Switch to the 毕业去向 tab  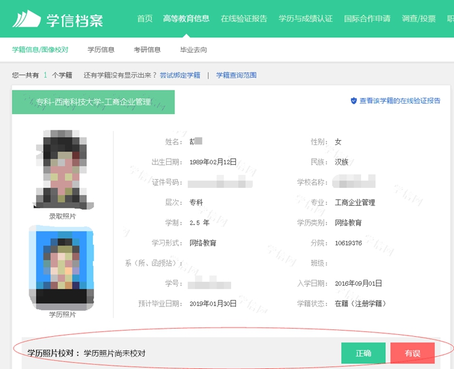pos(193,50)
